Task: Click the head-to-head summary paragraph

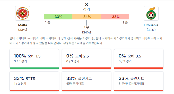Action: (86, 41)
